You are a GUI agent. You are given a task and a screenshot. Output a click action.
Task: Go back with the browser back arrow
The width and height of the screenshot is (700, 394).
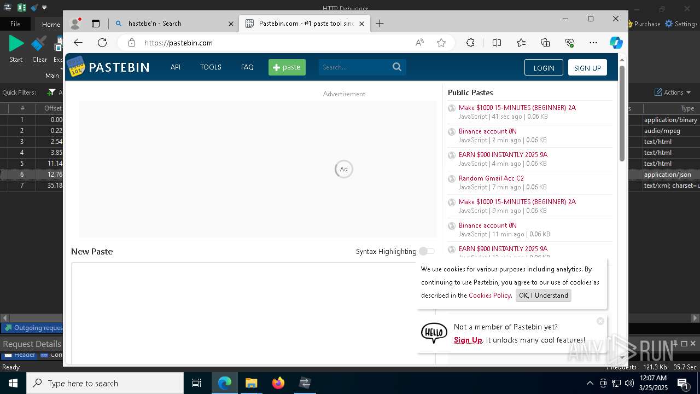click(78, 43)
